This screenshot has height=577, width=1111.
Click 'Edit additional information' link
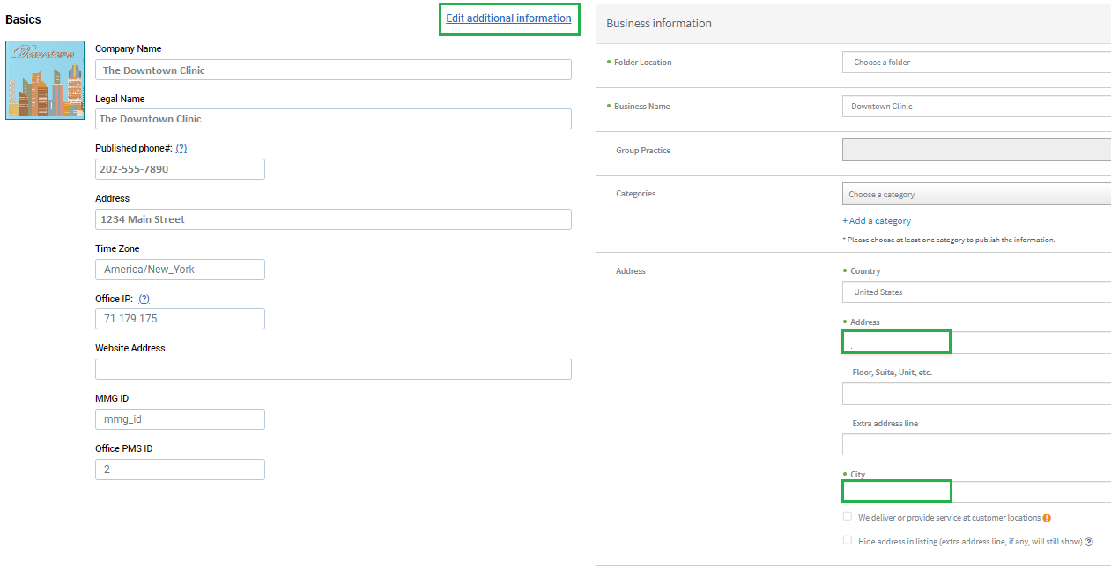pyautogui.click(x=508, y=18)
